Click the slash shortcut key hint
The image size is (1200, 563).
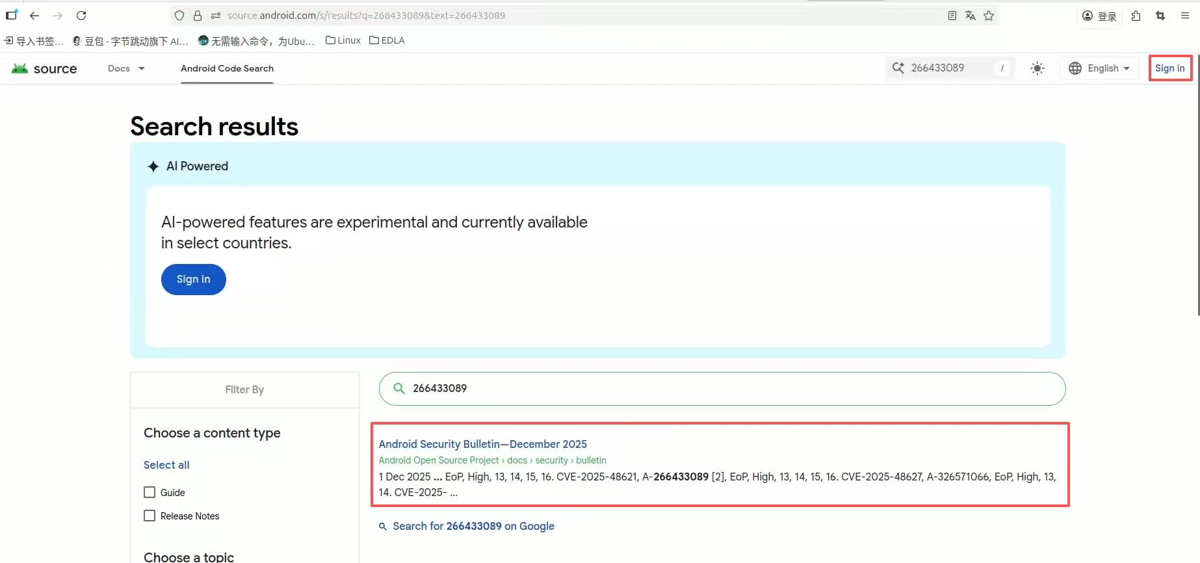[1002, 68]
